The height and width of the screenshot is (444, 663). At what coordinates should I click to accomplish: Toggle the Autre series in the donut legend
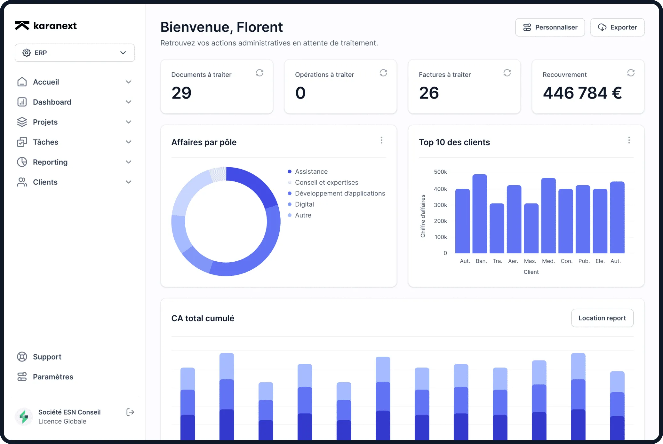pos(303,215)
